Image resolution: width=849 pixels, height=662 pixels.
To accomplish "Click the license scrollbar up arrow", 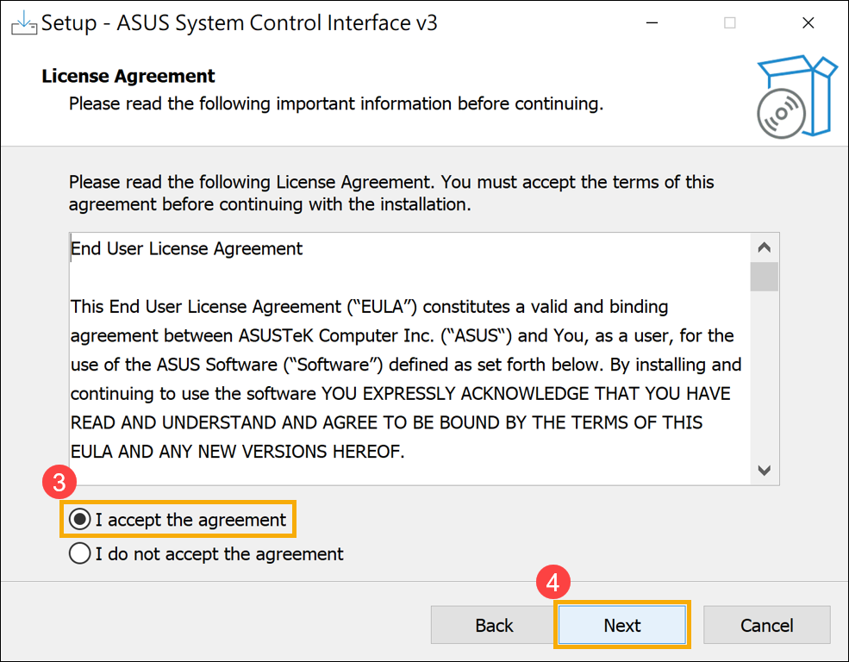I will pos(764,248).
